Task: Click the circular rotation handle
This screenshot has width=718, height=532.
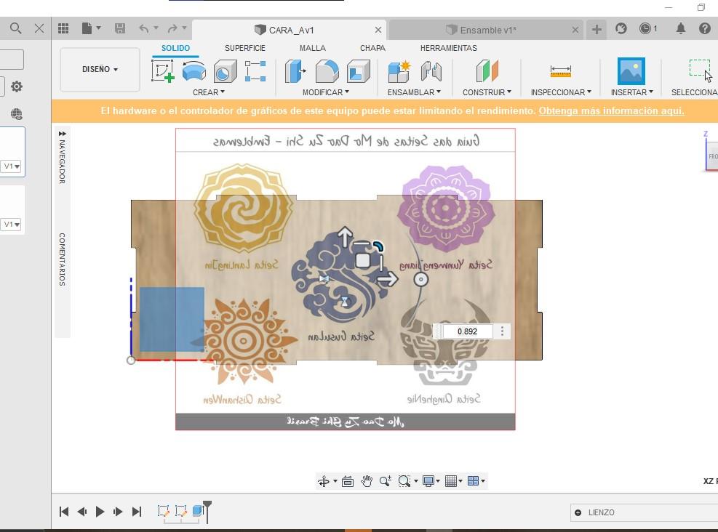Action: (x=420, y=279)
